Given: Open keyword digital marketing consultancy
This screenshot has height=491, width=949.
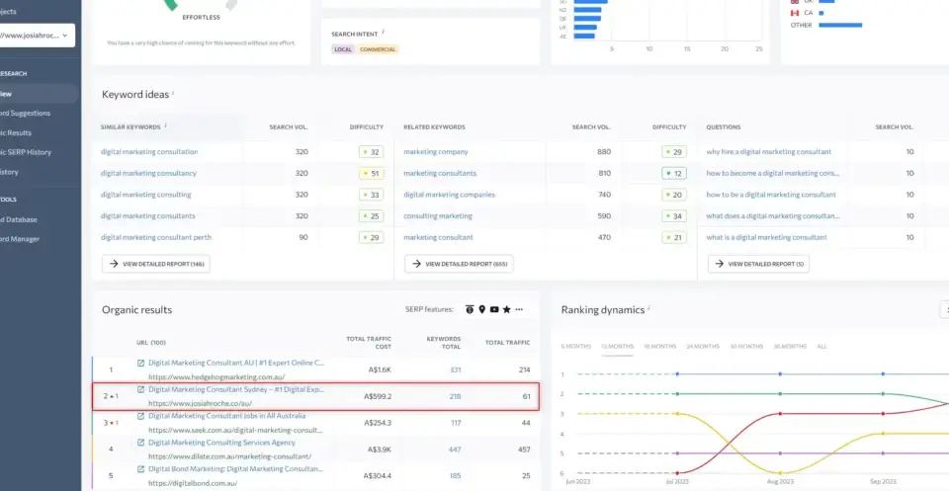Looking at the screenshot, I should [x=149, y=174].
